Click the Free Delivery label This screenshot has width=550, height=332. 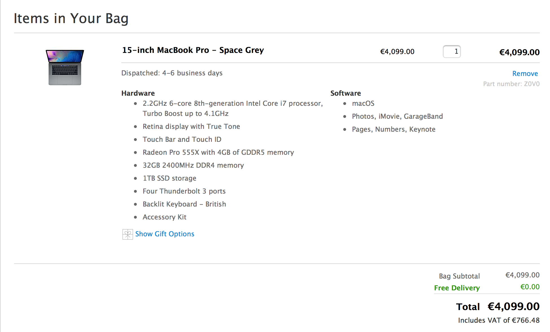(x=457, y=288)
